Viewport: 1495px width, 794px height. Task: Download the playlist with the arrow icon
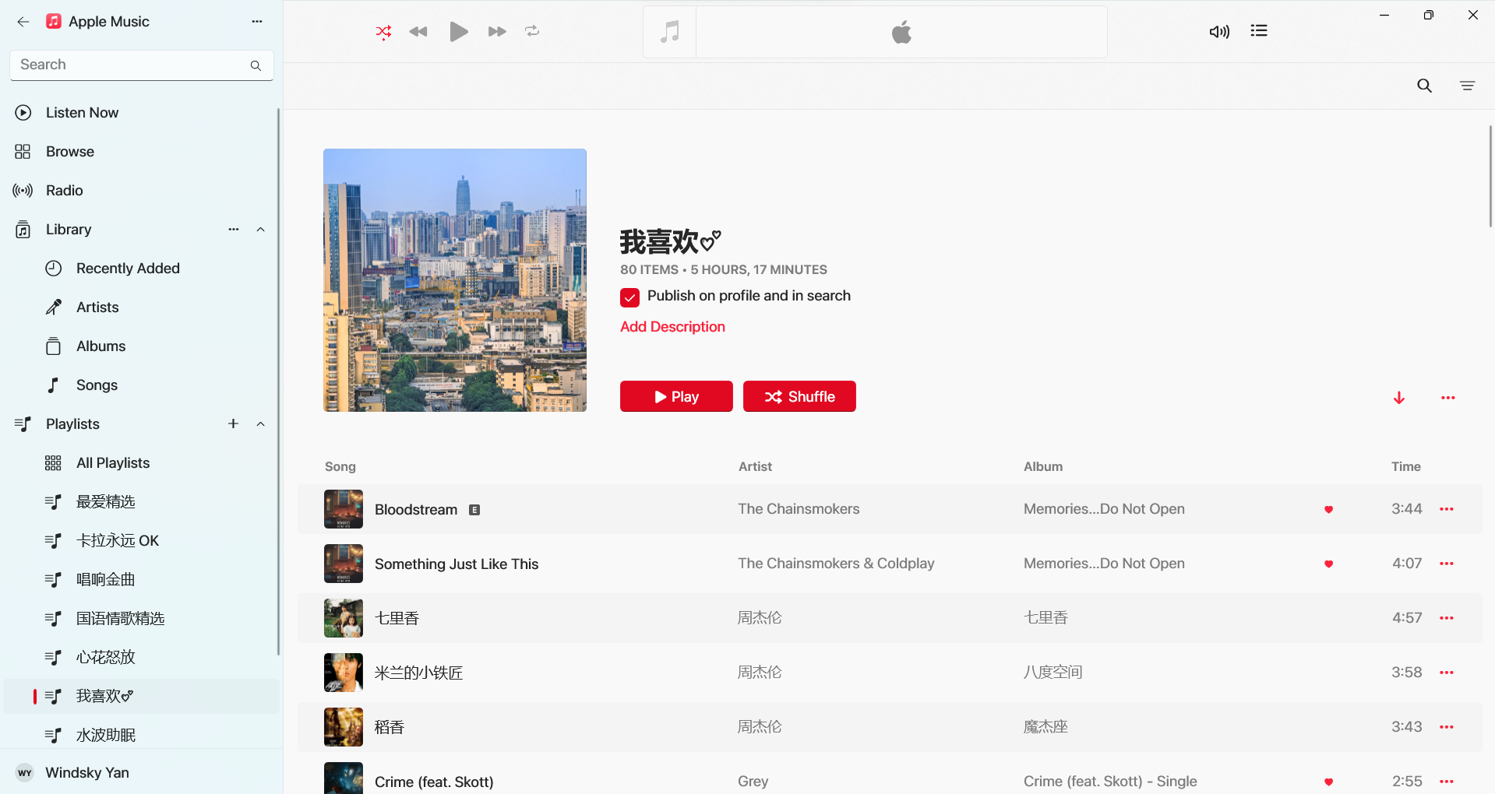1399,398
